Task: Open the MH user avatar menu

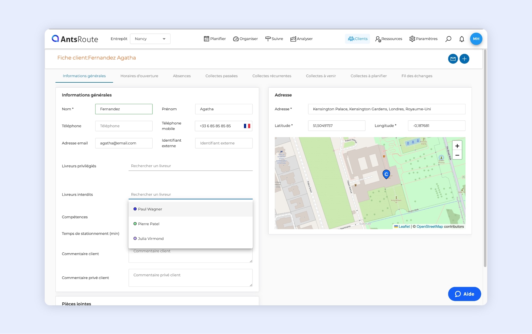Action: click(x=476, y=39)
